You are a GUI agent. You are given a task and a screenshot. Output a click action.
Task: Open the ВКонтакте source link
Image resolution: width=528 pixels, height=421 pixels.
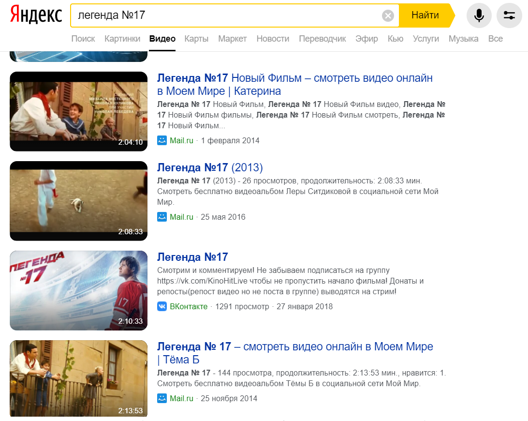pyautogui.click(x=189, y=307)
